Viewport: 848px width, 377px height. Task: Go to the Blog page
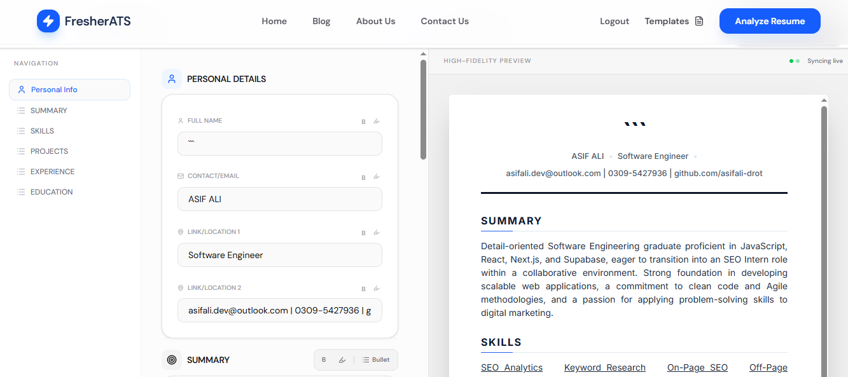click(x=321, y=21)
